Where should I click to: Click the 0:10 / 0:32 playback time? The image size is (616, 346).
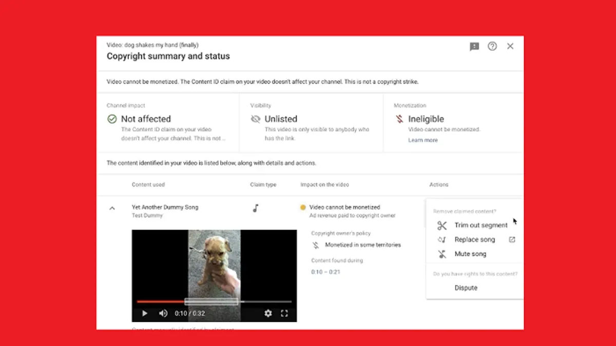tap(189, 313)
